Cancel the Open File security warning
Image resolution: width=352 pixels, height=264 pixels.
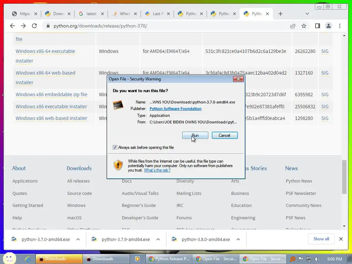[x=224, y=135]
